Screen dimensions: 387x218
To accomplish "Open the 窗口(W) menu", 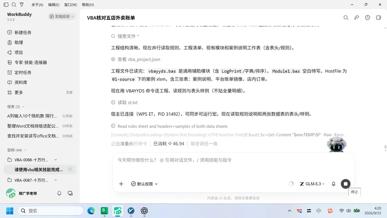I will pos(71,5).
